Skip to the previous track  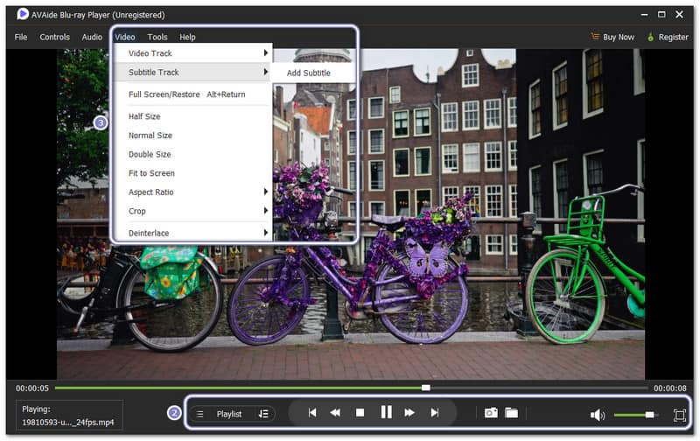point(311,413)
